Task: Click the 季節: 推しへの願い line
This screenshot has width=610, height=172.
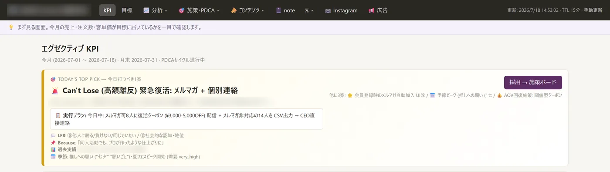Action: click(x=129, y=156)
